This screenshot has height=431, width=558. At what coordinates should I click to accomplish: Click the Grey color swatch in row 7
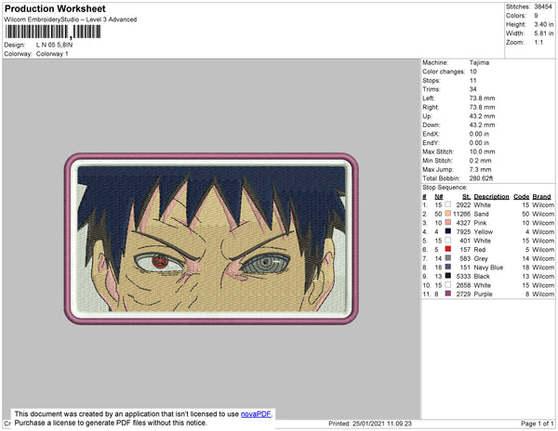(x=448, y=258)
